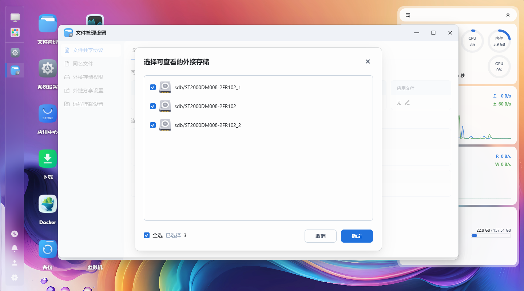524x291 pixels.
Task: Uncheck the 全选 select-all checkbox
Action: (x=147, y=235)
